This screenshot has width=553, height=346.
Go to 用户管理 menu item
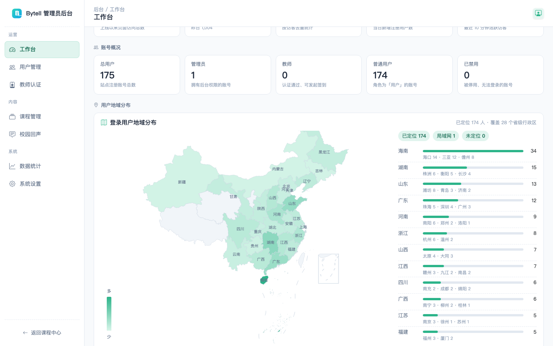click(42, 67)
